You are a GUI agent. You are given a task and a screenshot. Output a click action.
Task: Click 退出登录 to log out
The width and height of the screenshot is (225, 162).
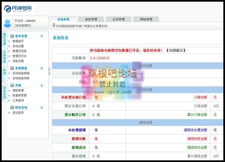click(x=18, y=113)
